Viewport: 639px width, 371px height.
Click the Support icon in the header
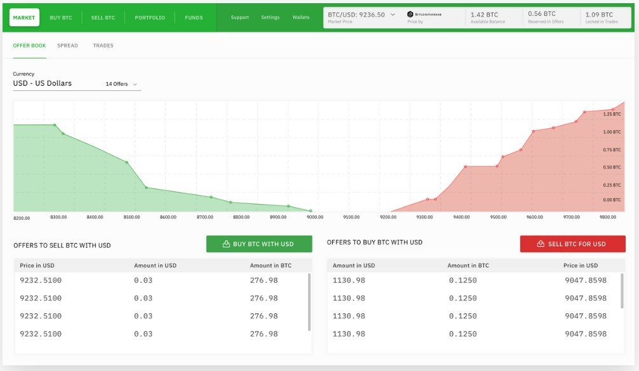point(239,17)
